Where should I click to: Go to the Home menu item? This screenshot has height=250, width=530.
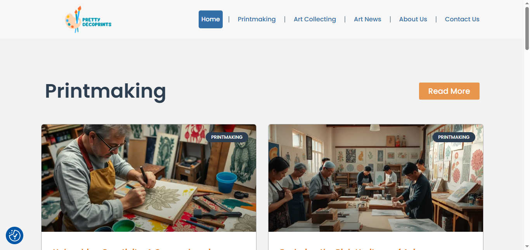tap(211, 19)
